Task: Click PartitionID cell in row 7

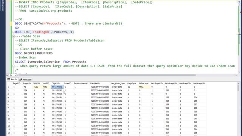Action: [x=100, y=108]
